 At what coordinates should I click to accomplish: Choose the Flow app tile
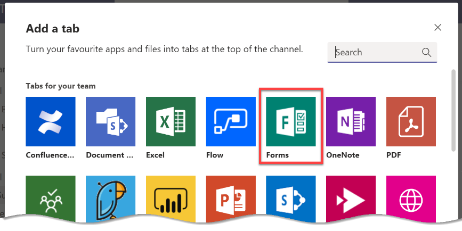coord(231,121)
